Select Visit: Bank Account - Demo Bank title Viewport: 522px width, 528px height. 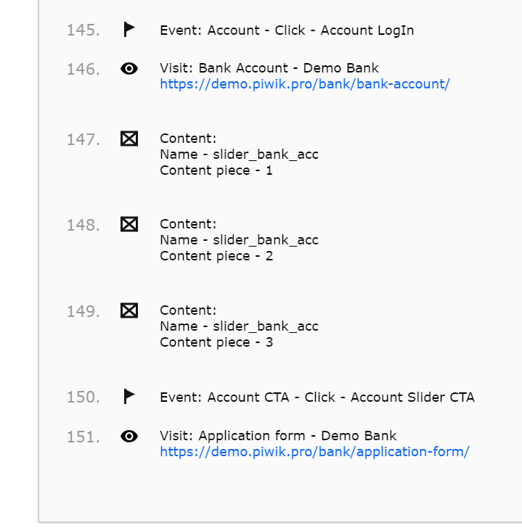269,68
